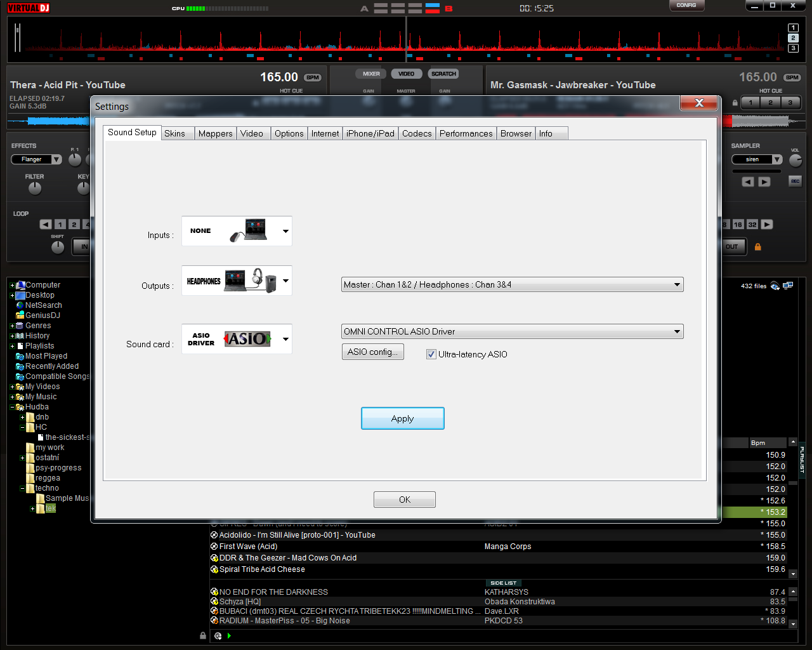Adjust the sampler VOL knob
The width and height of the screenshot is (812, 650).
795,161
